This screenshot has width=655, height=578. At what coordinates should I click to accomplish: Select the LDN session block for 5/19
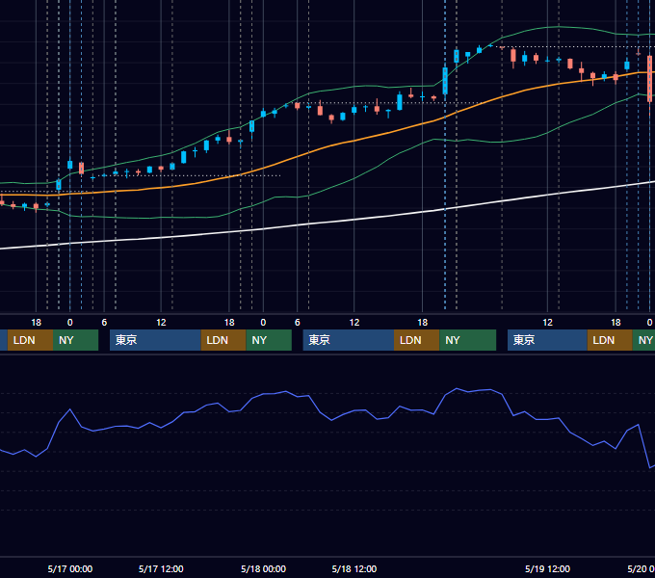pos(610,340)
